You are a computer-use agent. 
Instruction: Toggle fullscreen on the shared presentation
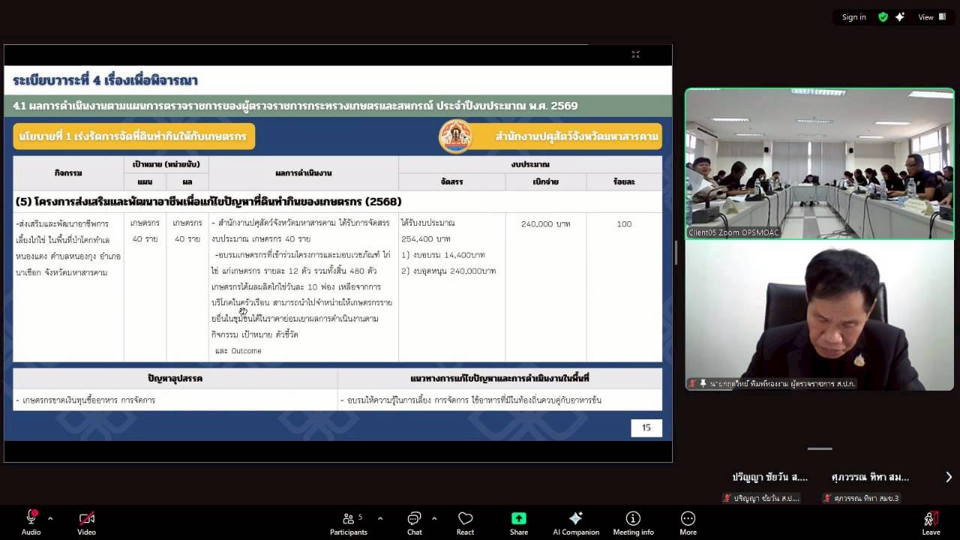click(x=635, y=54)
